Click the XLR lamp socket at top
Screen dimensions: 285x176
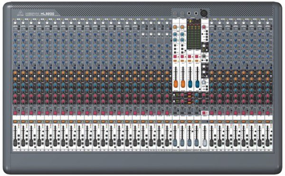[204, 13]
